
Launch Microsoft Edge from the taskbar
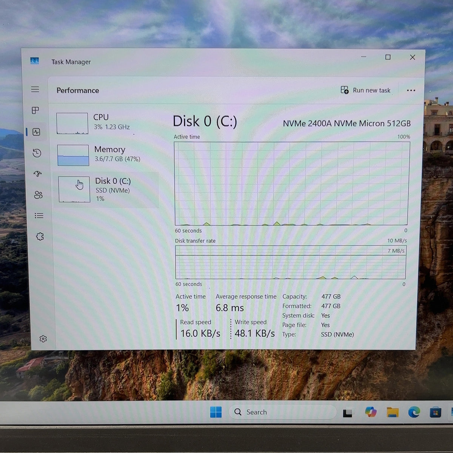pyautogui.click(x=414, y=412)
